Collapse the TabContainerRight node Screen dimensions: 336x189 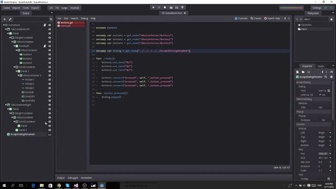coord(6,105)
